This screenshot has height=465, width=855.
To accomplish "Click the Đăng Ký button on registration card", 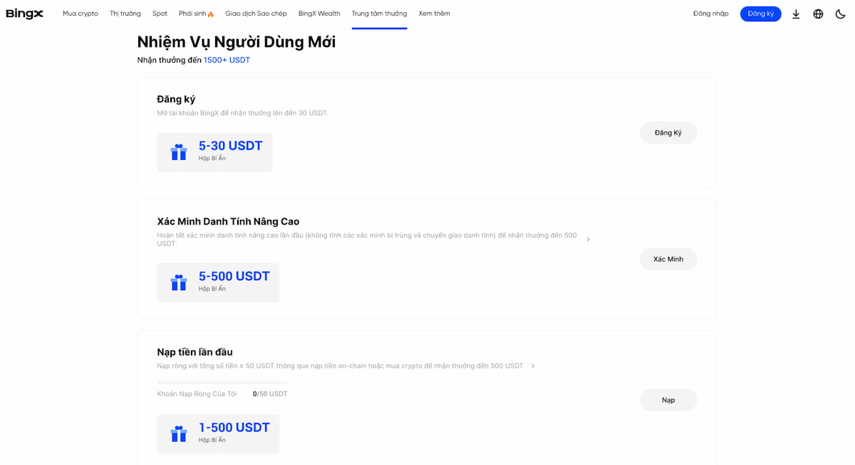I will point(668,132).
